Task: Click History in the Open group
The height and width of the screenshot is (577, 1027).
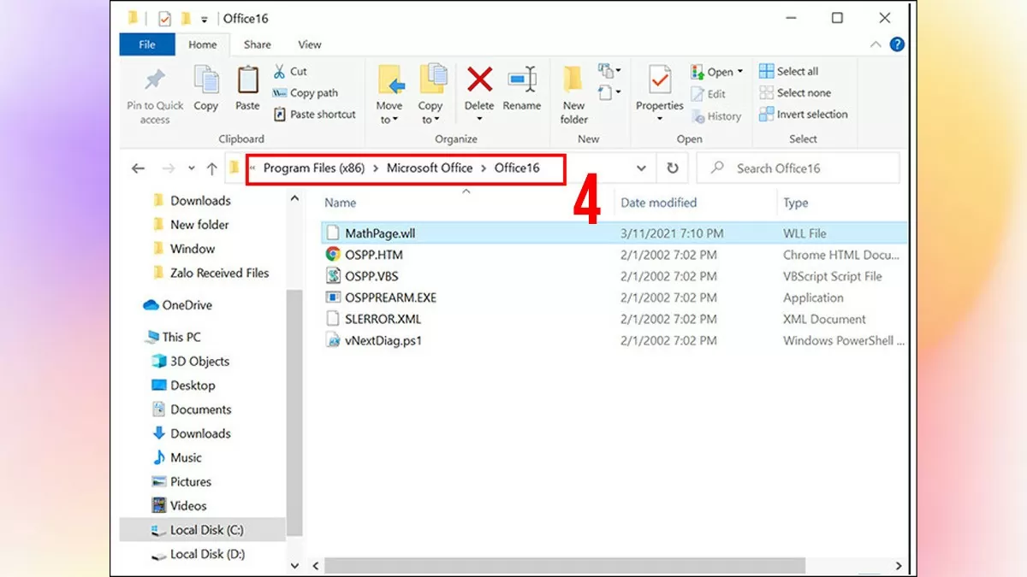Action: pos(721,116)
